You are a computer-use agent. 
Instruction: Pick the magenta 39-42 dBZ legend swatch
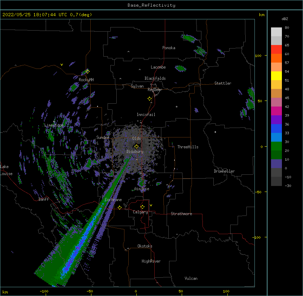[x=276, y=111]
